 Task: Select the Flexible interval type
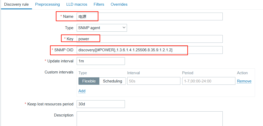tap(89, 81)
